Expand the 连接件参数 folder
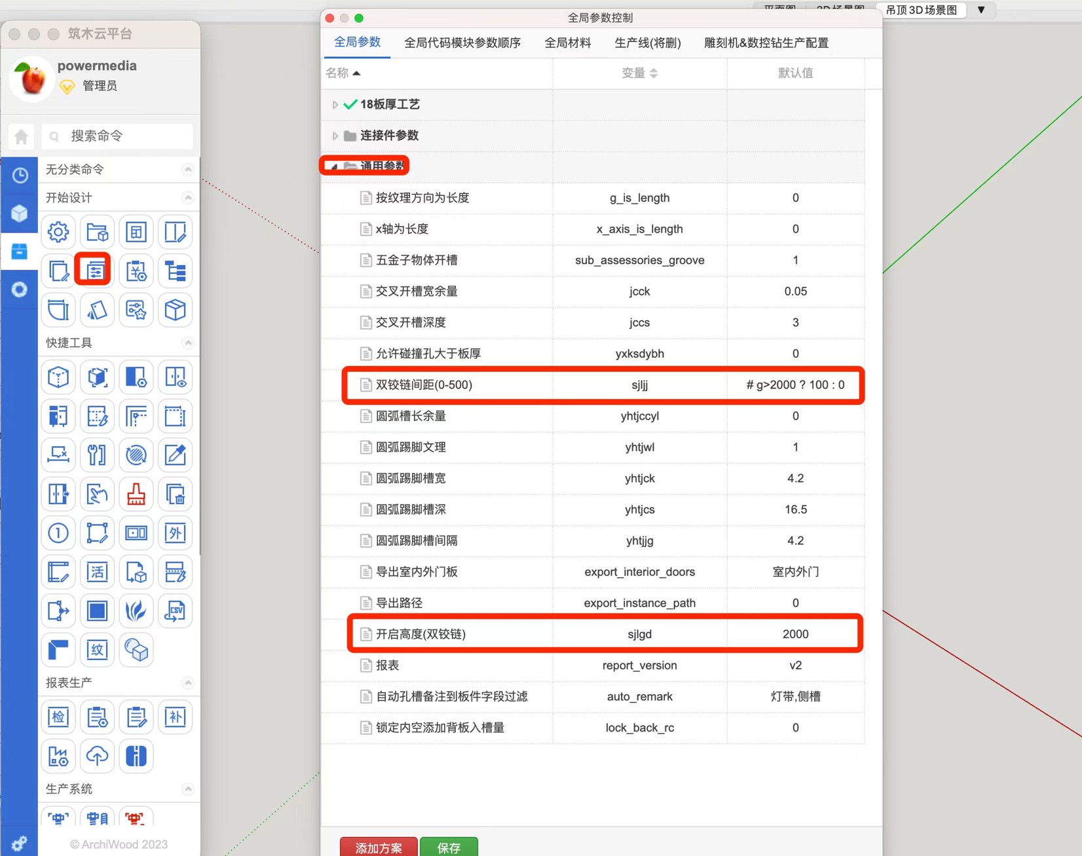This screenshot has height=856, width=1082. point(335,136)
